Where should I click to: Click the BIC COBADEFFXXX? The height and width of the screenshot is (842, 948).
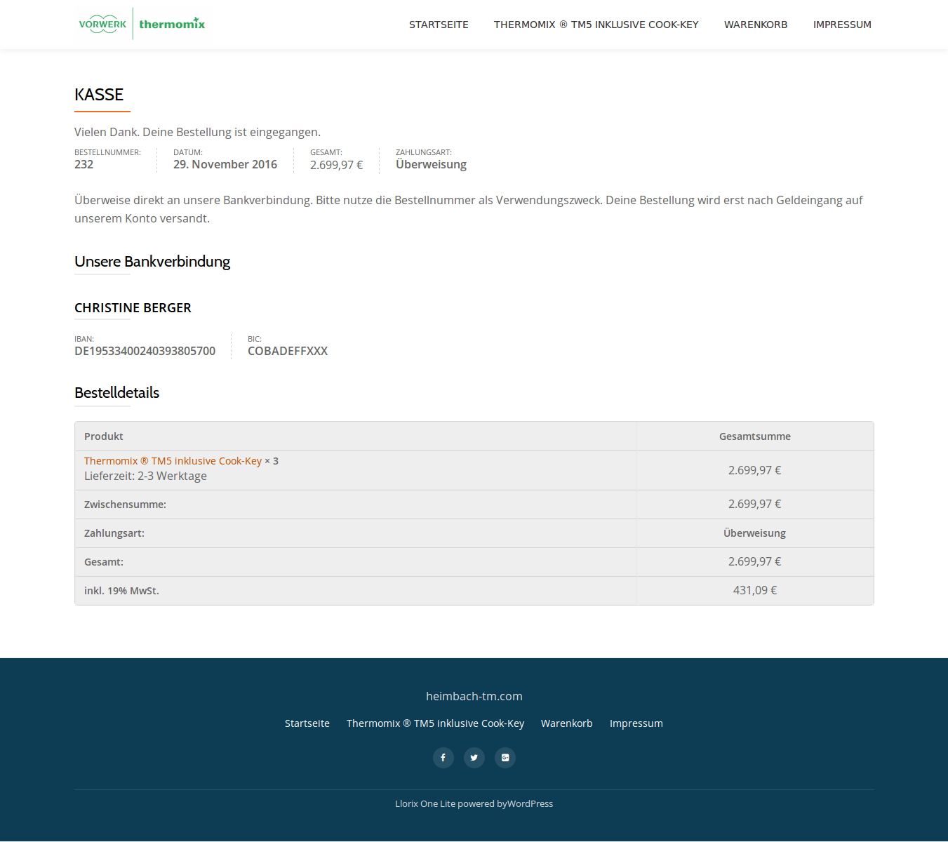click(288, 351)
